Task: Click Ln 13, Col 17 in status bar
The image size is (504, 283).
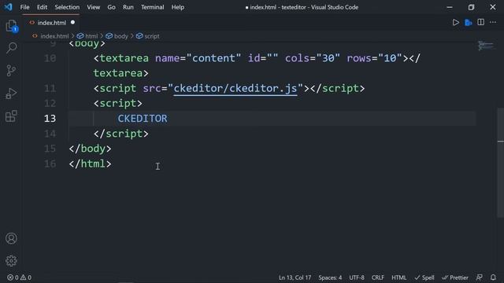Action: 295,277
